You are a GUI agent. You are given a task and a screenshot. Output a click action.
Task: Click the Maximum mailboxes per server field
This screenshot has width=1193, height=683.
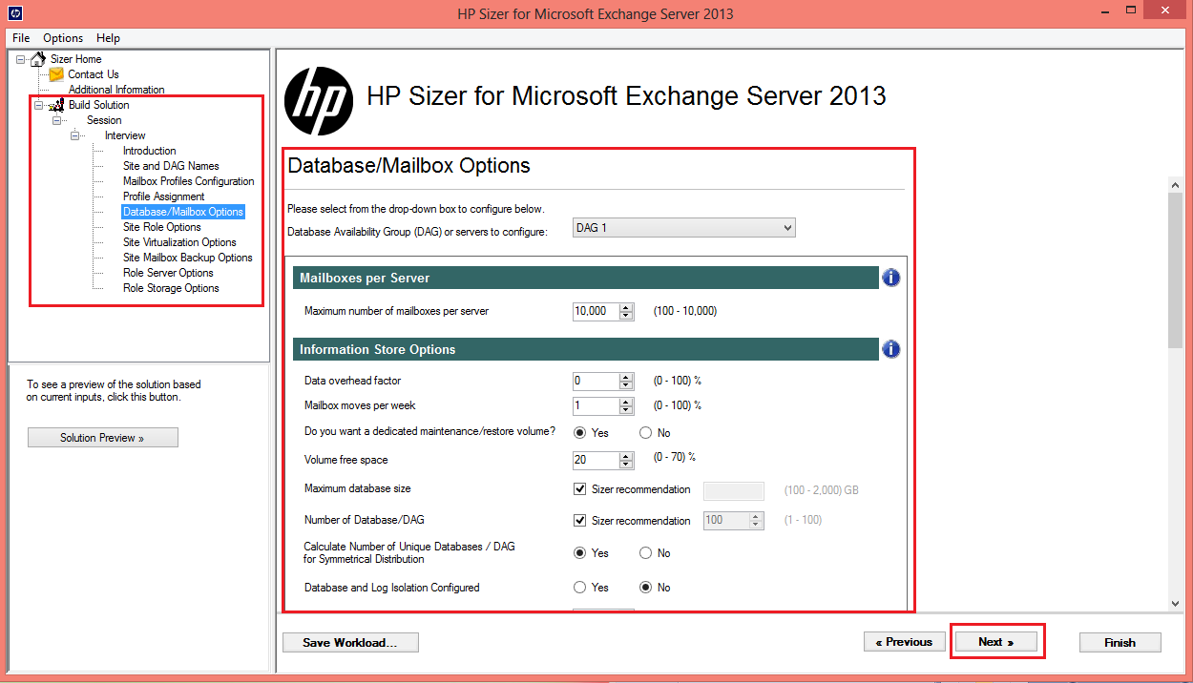click(x=596, y=311)
